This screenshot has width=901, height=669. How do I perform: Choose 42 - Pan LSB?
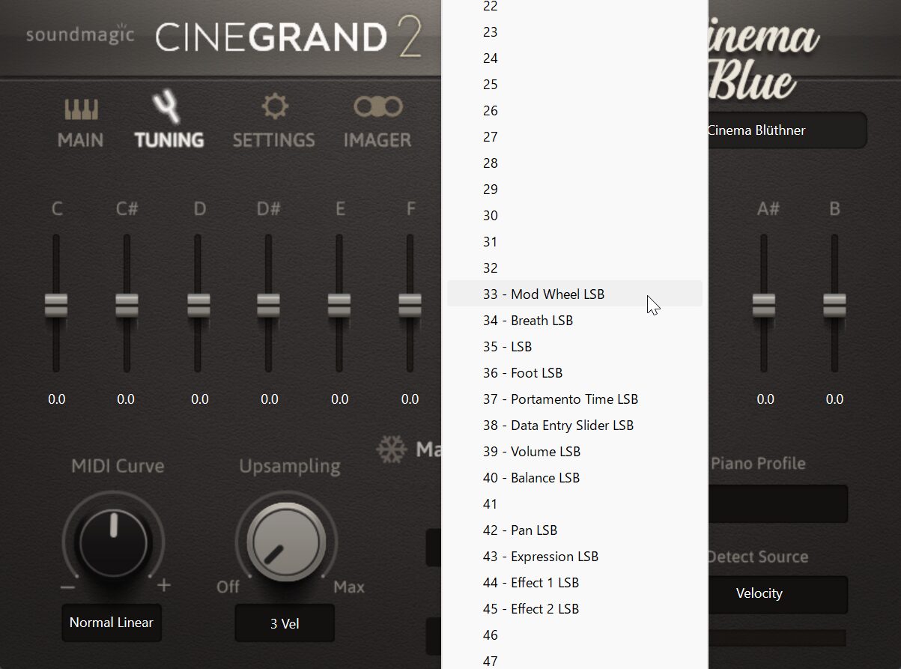click(574, 530)
